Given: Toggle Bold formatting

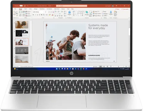Looking at the screenshot, I should coord(33,15).
